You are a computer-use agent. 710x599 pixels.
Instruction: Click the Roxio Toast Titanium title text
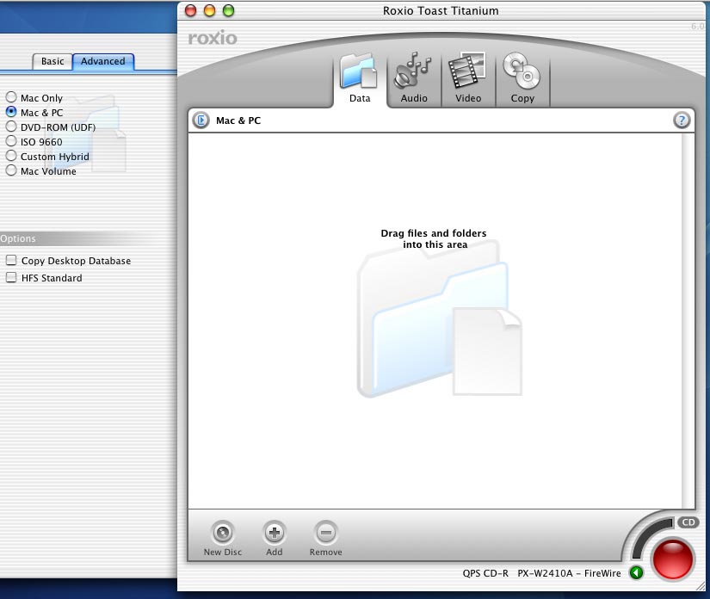pos(441,11)
